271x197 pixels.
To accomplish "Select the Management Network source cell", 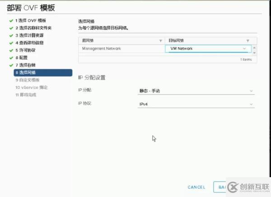I will (x=121, y=49).
